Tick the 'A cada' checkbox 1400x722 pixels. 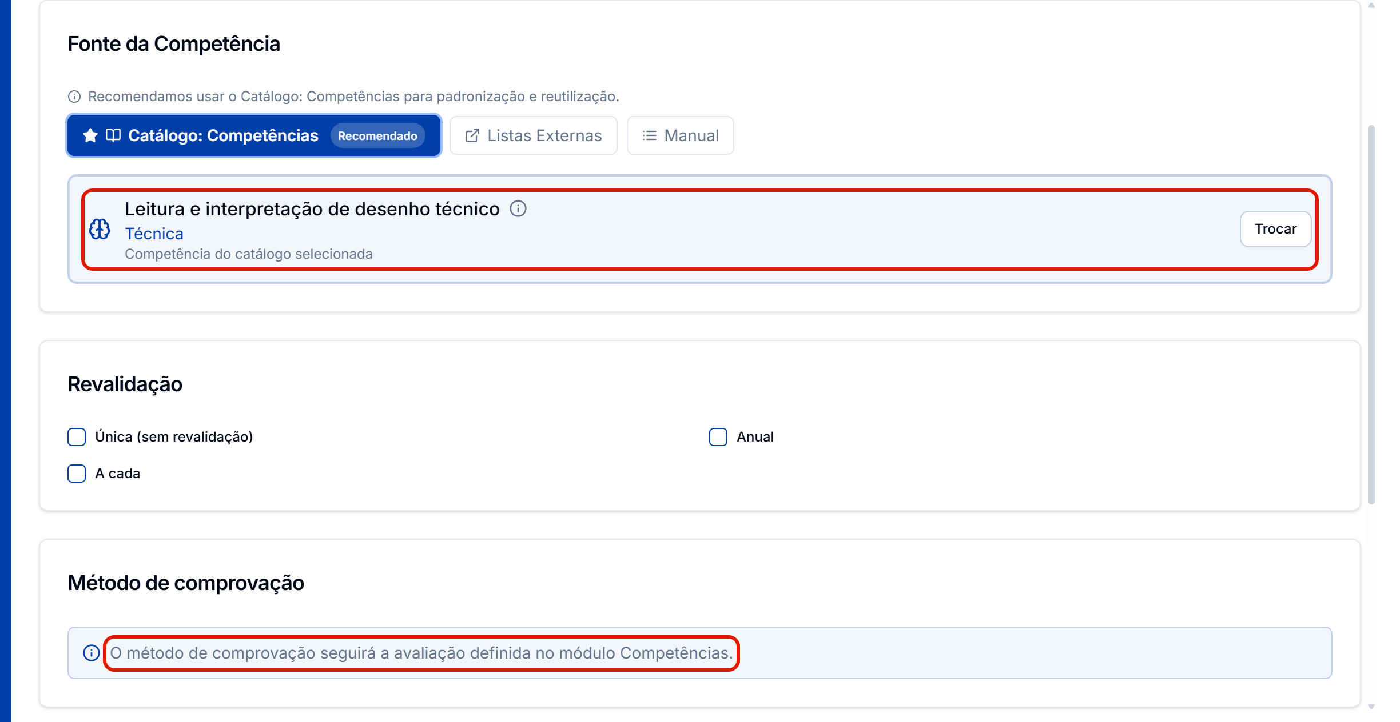77,474
